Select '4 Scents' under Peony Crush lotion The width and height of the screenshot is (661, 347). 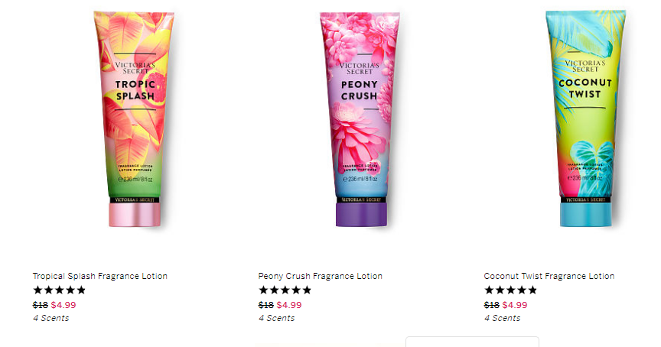[276, 318]
